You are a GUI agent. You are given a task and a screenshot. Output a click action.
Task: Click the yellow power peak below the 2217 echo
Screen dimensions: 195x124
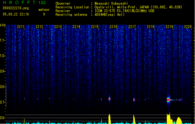coord(134,120)
